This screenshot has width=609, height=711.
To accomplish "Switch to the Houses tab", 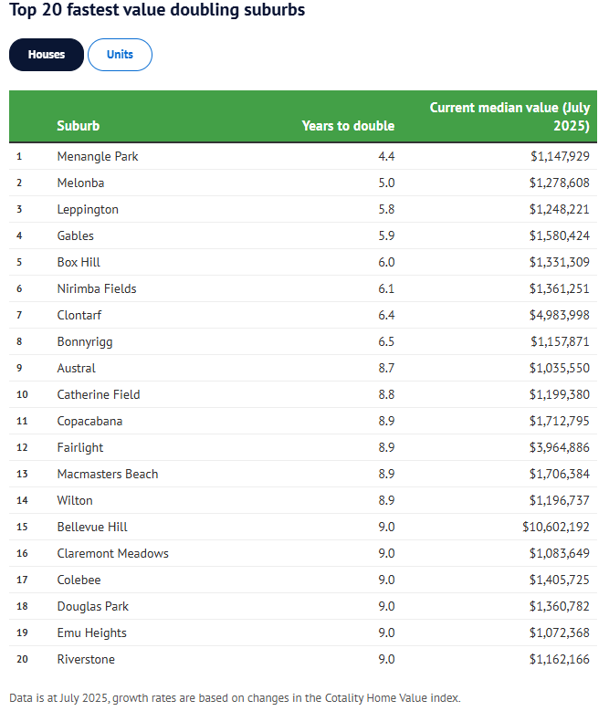I will 47,55.
